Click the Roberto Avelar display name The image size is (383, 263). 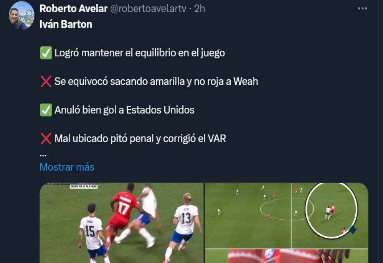pos(74,9)
